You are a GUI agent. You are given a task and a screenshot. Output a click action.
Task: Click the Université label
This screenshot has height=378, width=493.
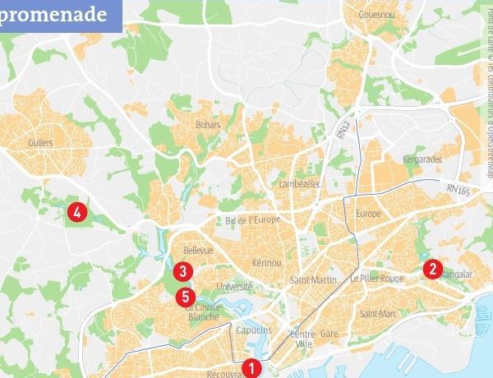(x=234, y=287)
